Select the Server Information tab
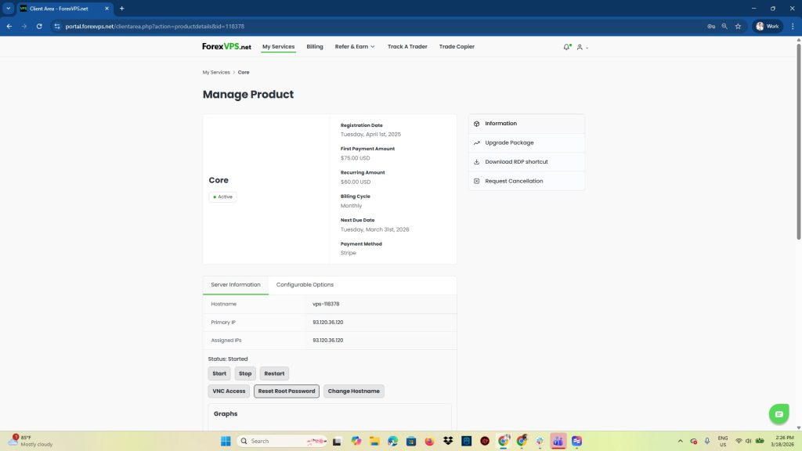The height and width of the screenshot is (451, 802). pyautogui.click(x=236, y=284)
